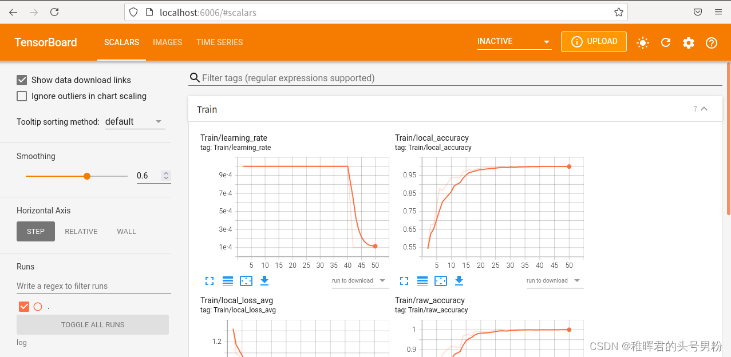Open TensorBoard help question mark icon

click(712, 42)
